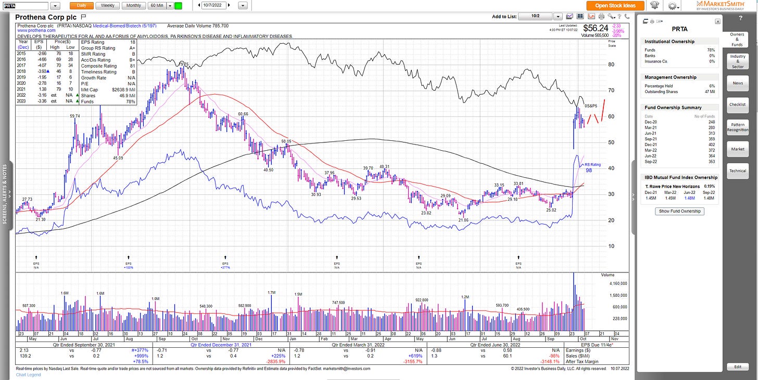Select Weekly chart period
This screenshot has height=380, width=758.
coord(108,5)
